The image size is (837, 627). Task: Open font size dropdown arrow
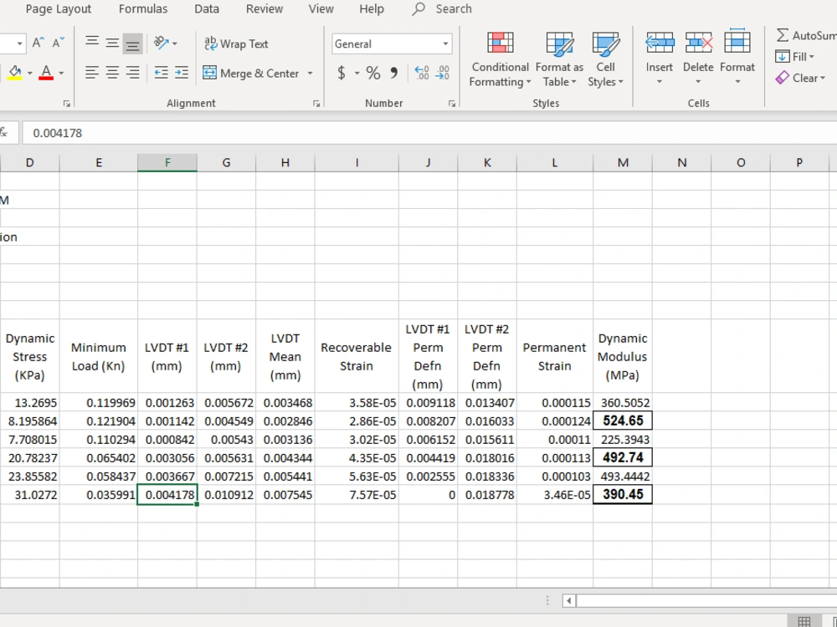[19, 43]
